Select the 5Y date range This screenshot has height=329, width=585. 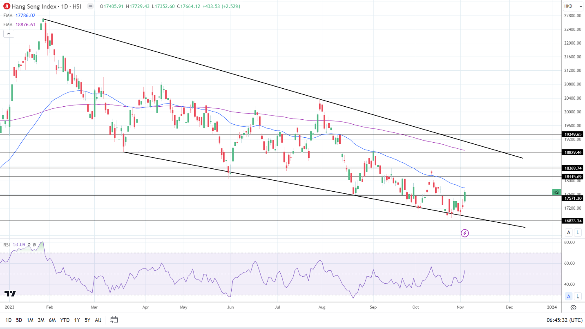coord(87,320)
